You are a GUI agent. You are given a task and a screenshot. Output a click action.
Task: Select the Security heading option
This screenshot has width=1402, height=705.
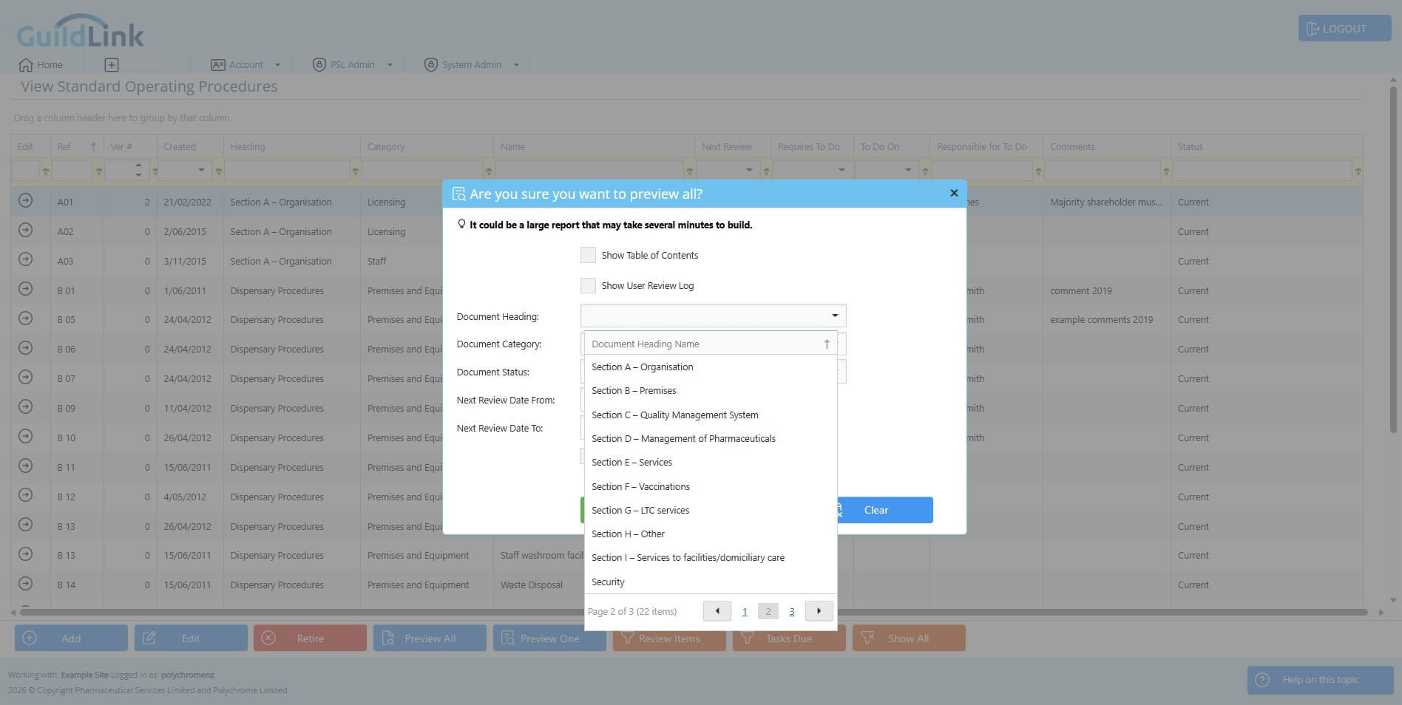(608, 582)
